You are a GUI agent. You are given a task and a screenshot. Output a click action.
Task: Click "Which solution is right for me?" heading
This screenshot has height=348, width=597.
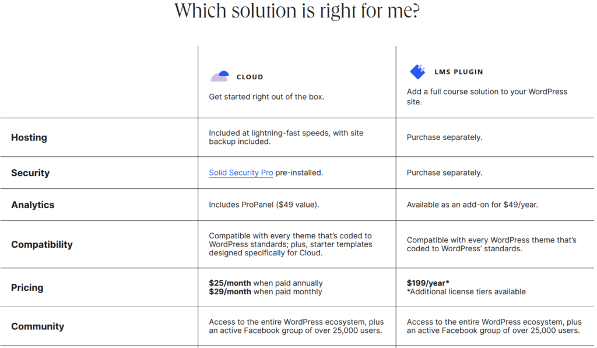pos(297,10)
